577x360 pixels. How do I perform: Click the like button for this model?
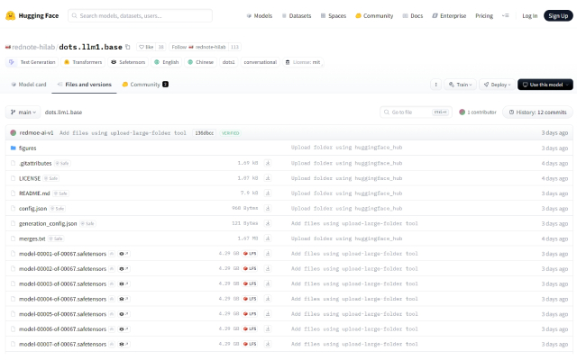coord(145,46)
